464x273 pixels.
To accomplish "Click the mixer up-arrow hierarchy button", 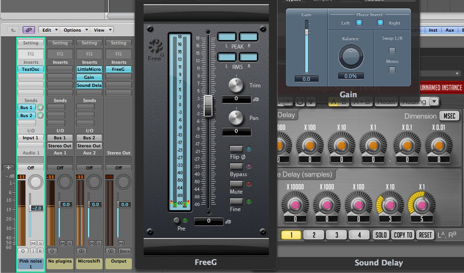I will [13, 30].
